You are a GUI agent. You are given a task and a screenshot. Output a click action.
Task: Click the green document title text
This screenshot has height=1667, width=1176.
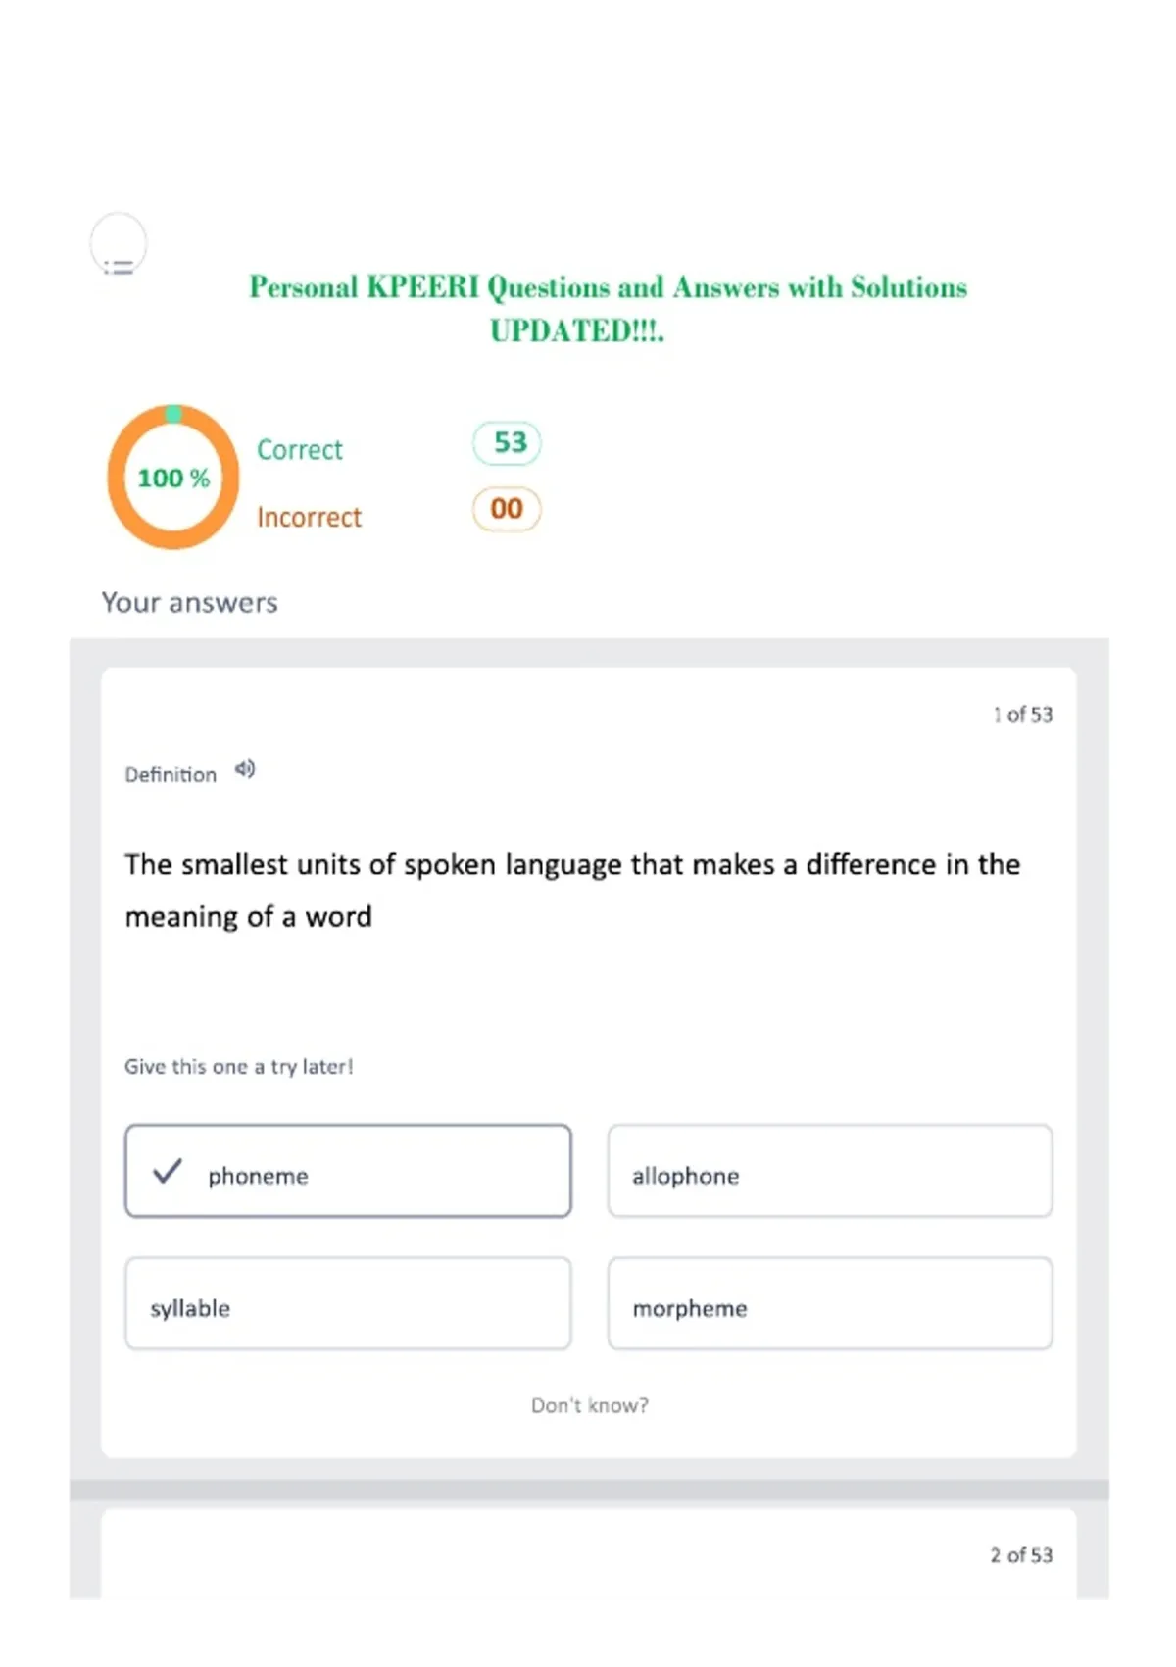(x=608, y=308)
